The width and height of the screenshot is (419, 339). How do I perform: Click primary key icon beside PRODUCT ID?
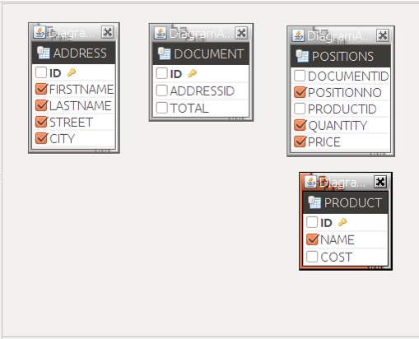click(x=342, y=222)
